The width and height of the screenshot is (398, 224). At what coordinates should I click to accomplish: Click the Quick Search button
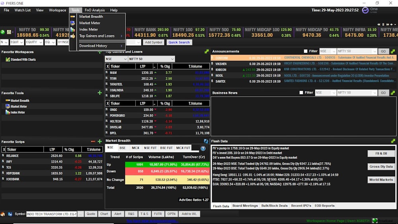(x=179, y=42)
